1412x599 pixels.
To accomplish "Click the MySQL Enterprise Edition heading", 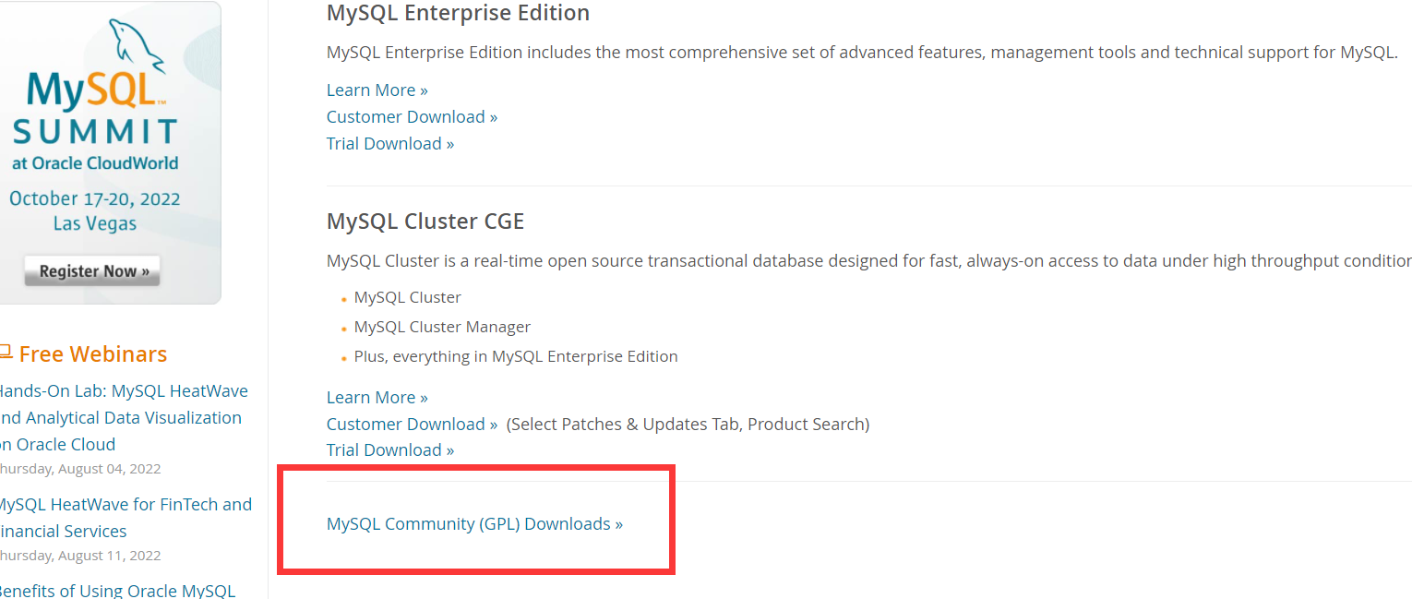I will click(x=458, y=14).
